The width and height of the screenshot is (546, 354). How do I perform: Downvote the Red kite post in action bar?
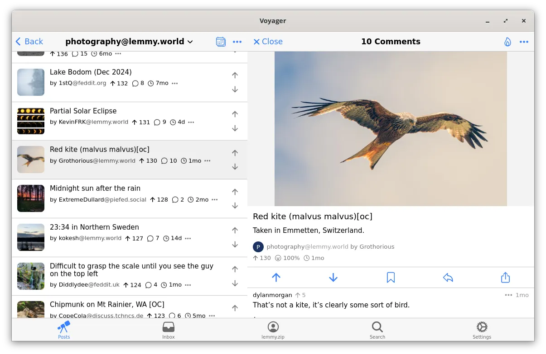click(x=333, y=278)
